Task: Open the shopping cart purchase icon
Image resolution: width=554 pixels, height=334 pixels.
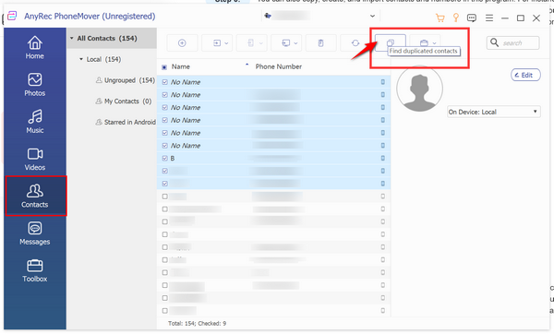Action: click(x=440, y=18)
